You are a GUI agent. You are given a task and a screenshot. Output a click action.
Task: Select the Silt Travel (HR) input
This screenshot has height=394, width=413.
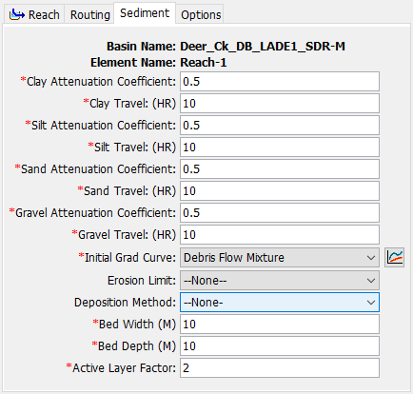click(x=280, y=148)
